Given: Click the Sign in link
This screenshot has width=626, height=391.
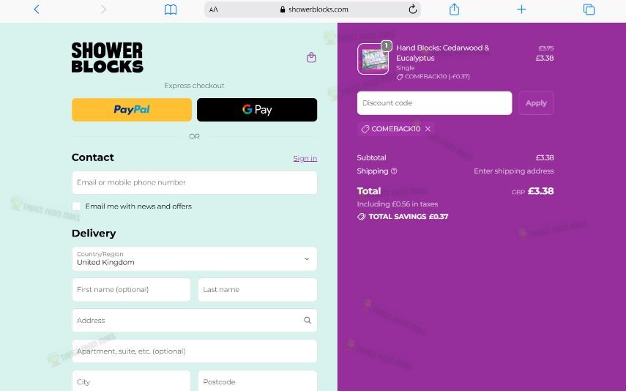Looking at the screenshot, I should click(305, 158).
